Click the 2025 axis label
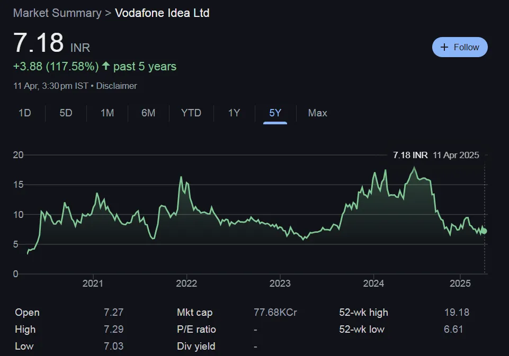 pyautogui.click(x=460, y=284)
